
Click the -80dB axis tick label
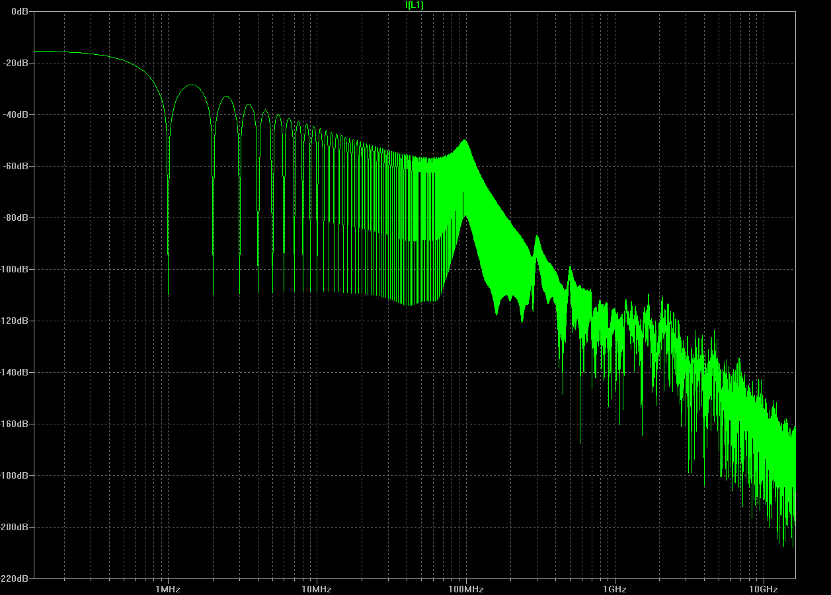[16, 218]
